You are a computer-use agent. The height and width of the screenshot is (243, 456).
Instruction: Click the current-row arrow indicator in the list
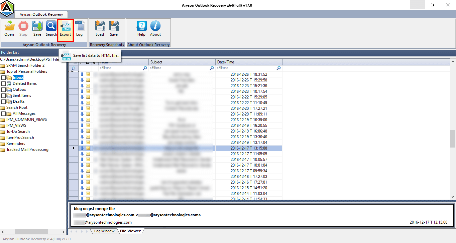pyautogui.click(x=74, y=148)
